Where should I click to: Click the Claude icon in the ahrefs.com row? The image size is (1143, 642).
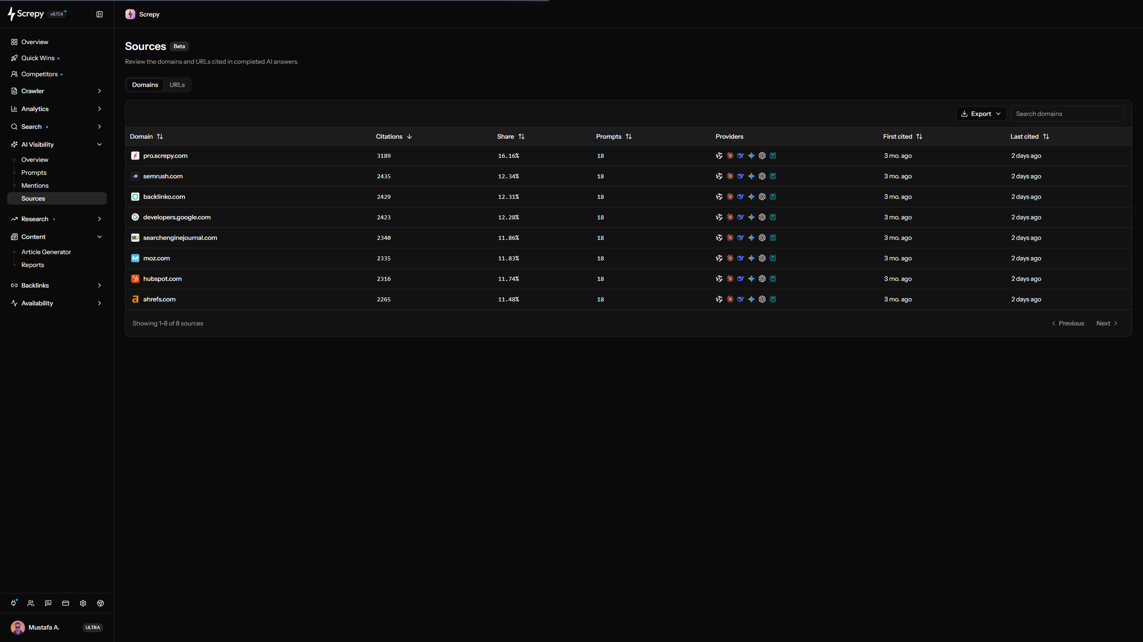point(730,299)
